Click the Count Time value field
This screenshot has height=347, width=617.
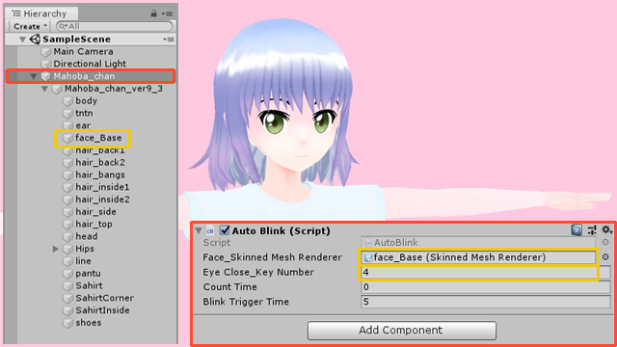486,287
